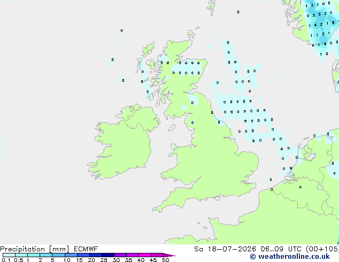Click the 10 mm medium-blue legend swatch
The height and width of the screenshot is (262, 339).
71,255
